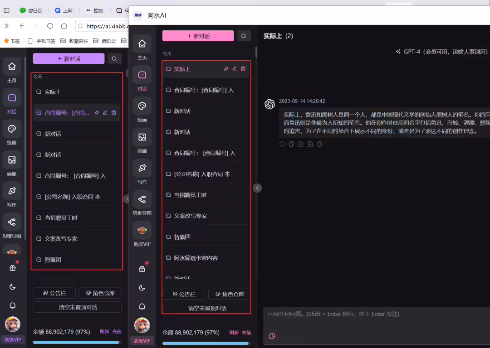The height and width of the screenshot is (348, 490).
Task: Open the gift box icon in front sidebar
Action: pos(142,269)
